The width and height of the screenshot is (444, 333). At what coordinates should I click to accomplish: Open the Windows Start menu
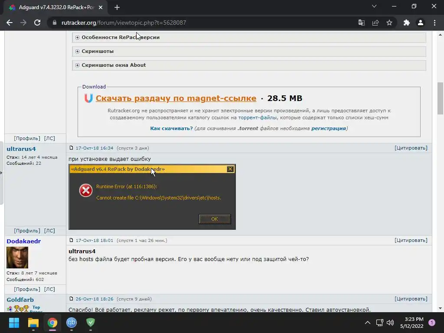[14, 323]
